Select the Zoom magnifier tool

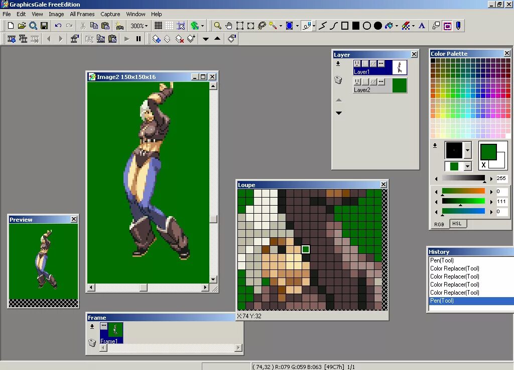point(217,26)
